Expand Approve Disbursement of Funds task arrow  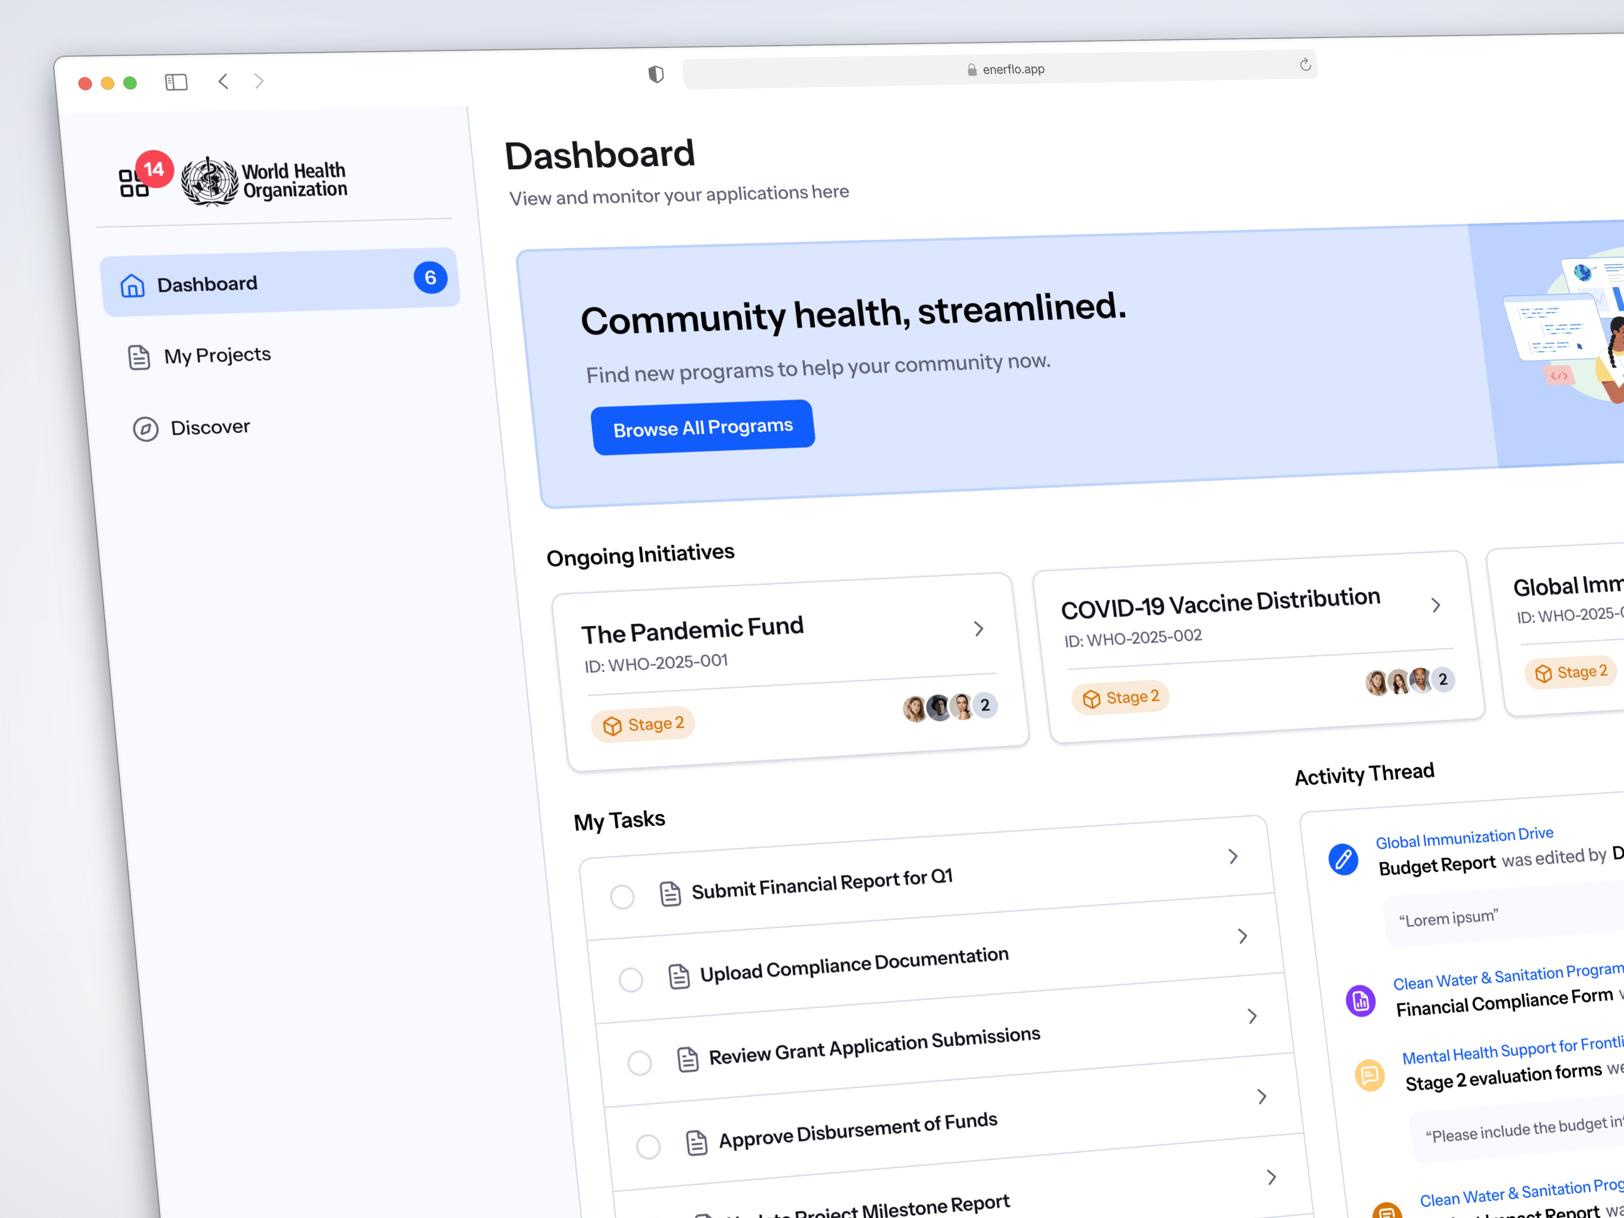1262,1096
